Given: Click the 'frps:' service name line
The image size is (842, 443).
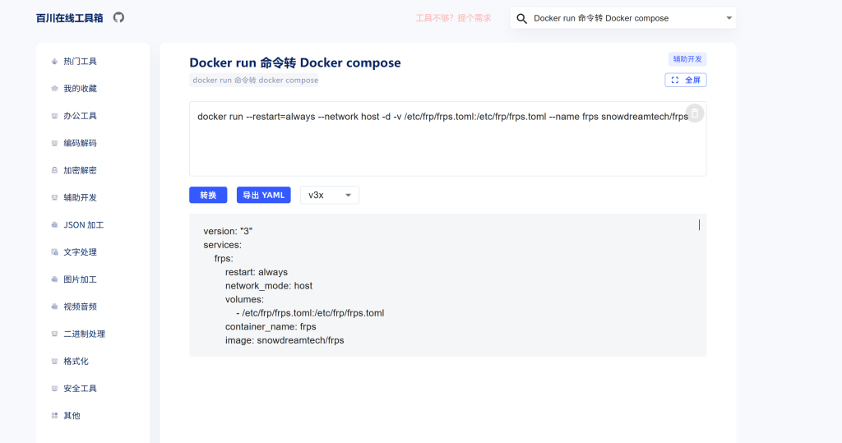Looking at the screenshot, I should 224,259.
